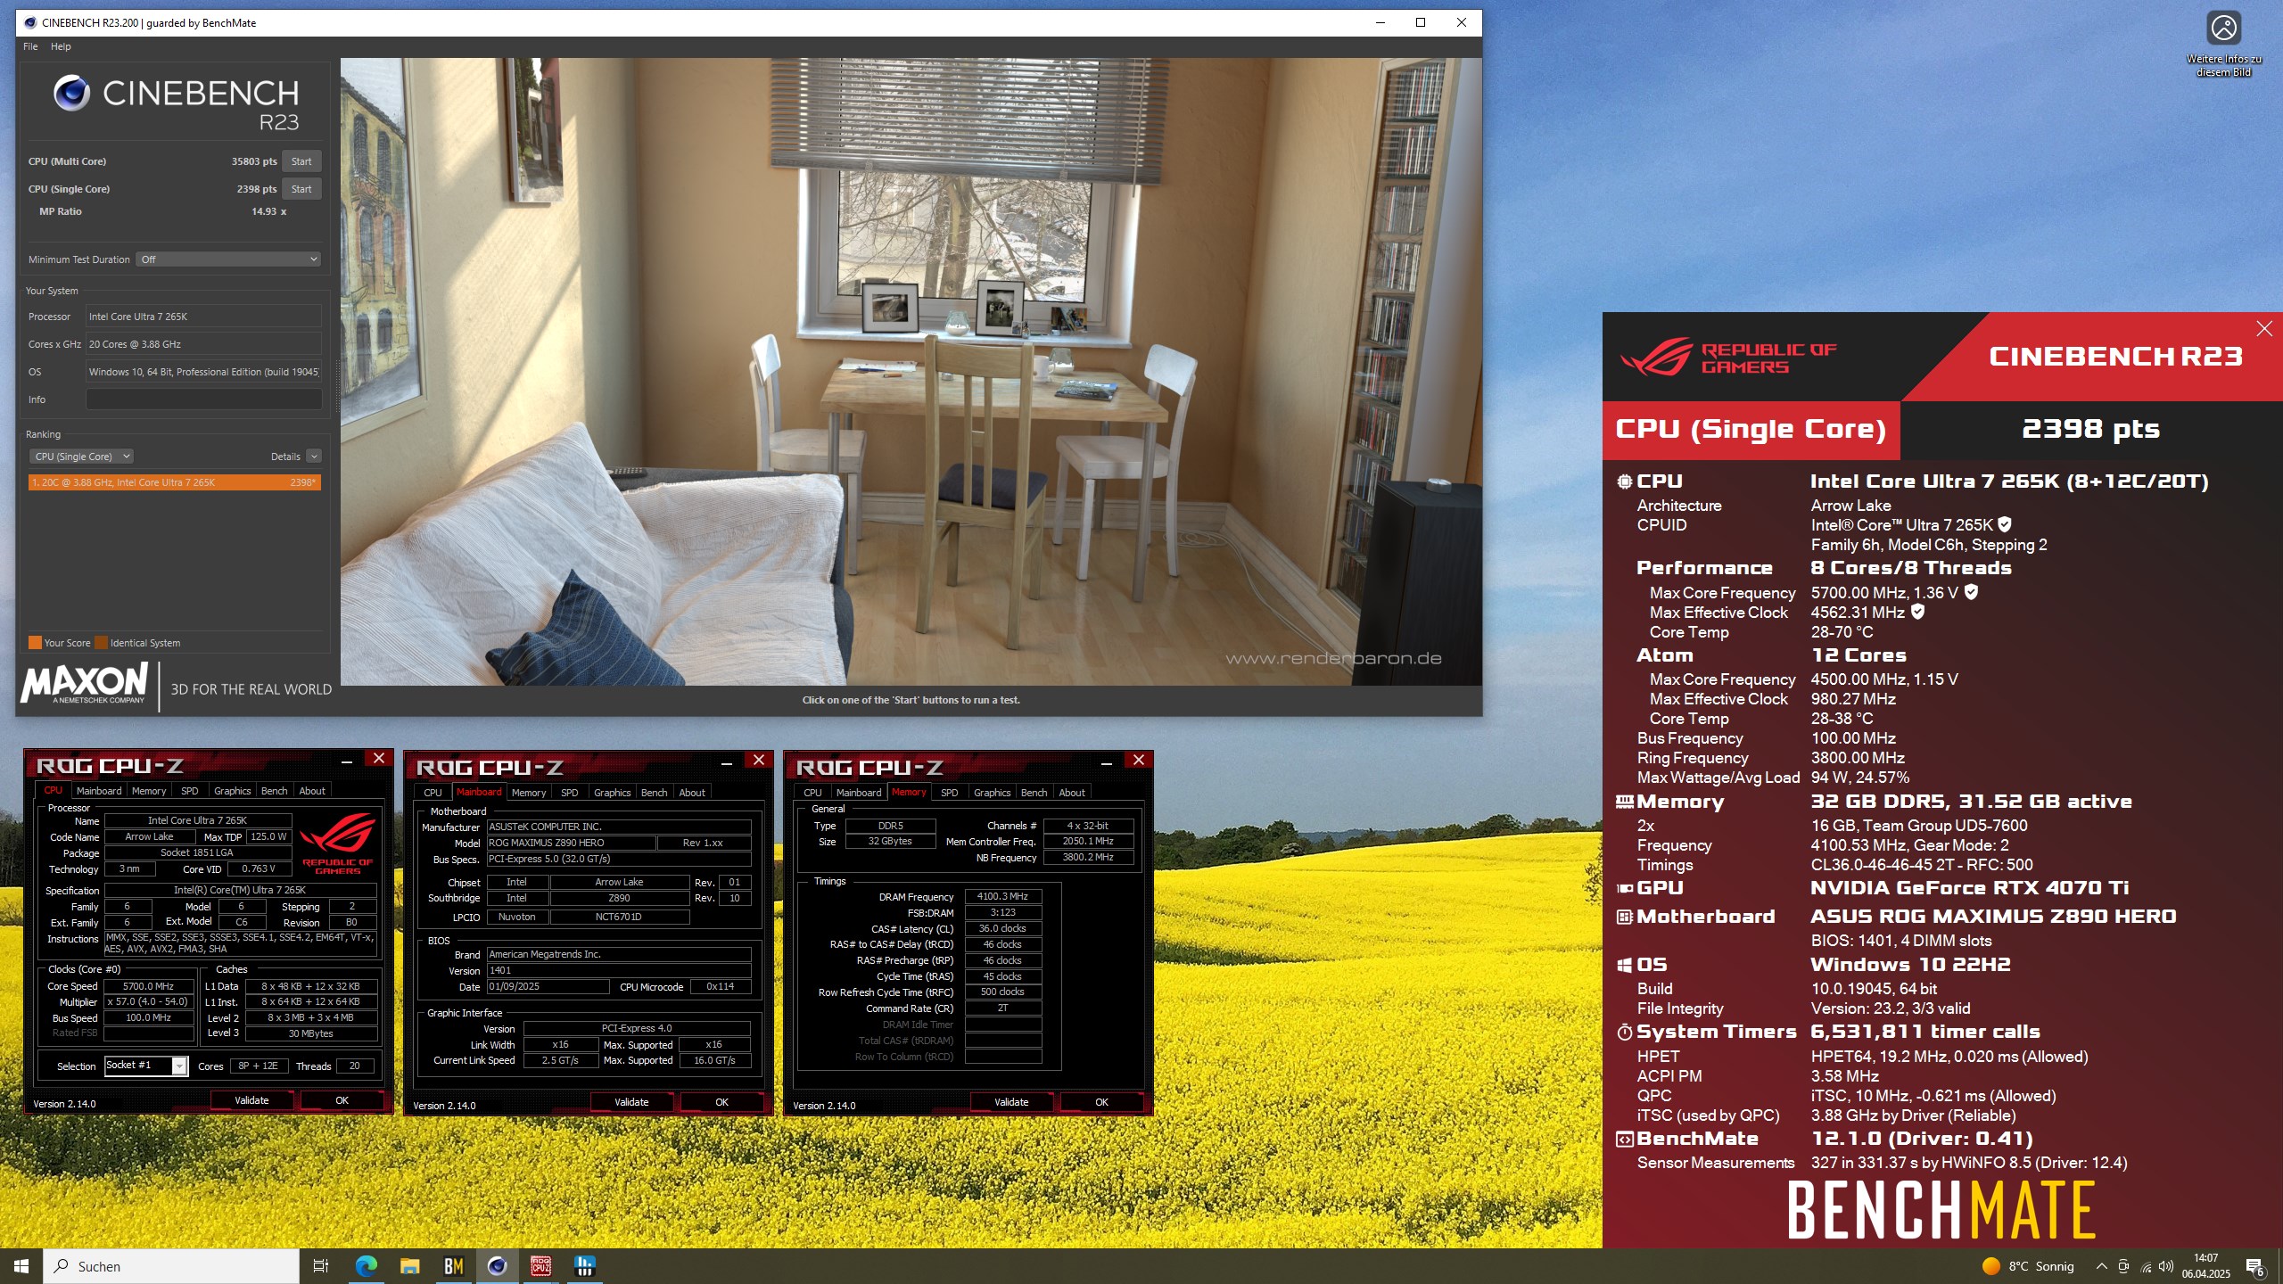
Task: Click 'Weitere Infos zu diesem Bild' desktop icon
Action: 2223,45
